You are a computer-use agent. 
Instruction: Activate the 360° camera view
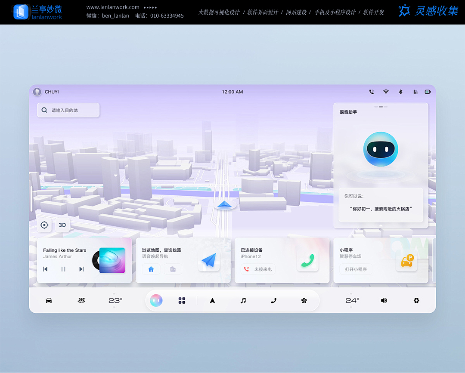(81, 300)
